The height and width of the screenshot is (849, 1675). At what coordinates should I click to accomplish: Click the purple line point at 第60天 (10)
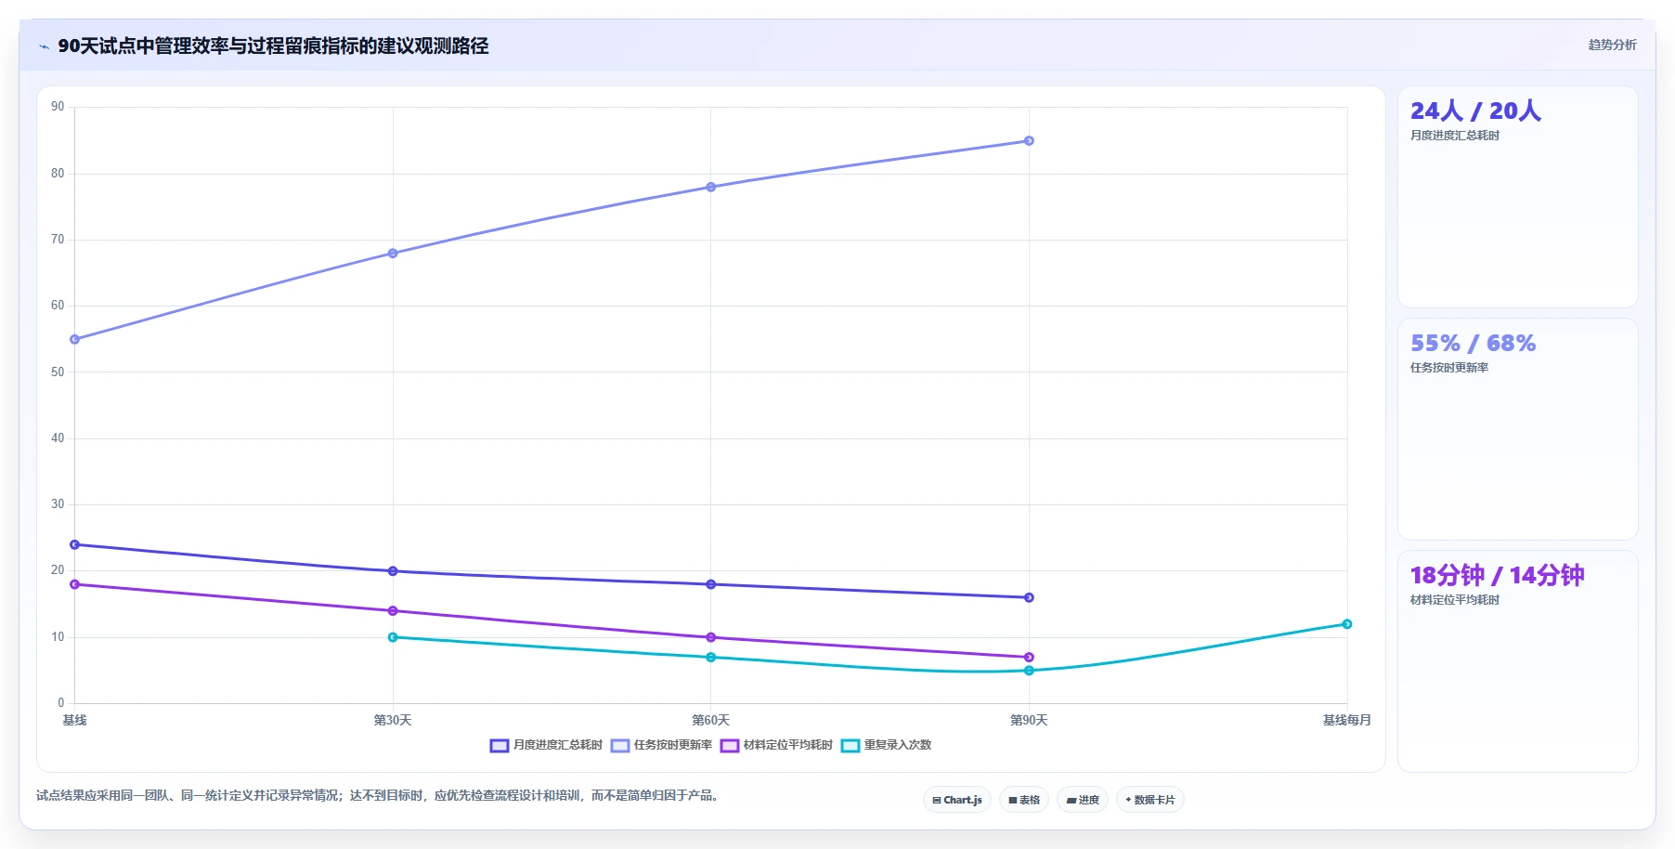point(711,637)
